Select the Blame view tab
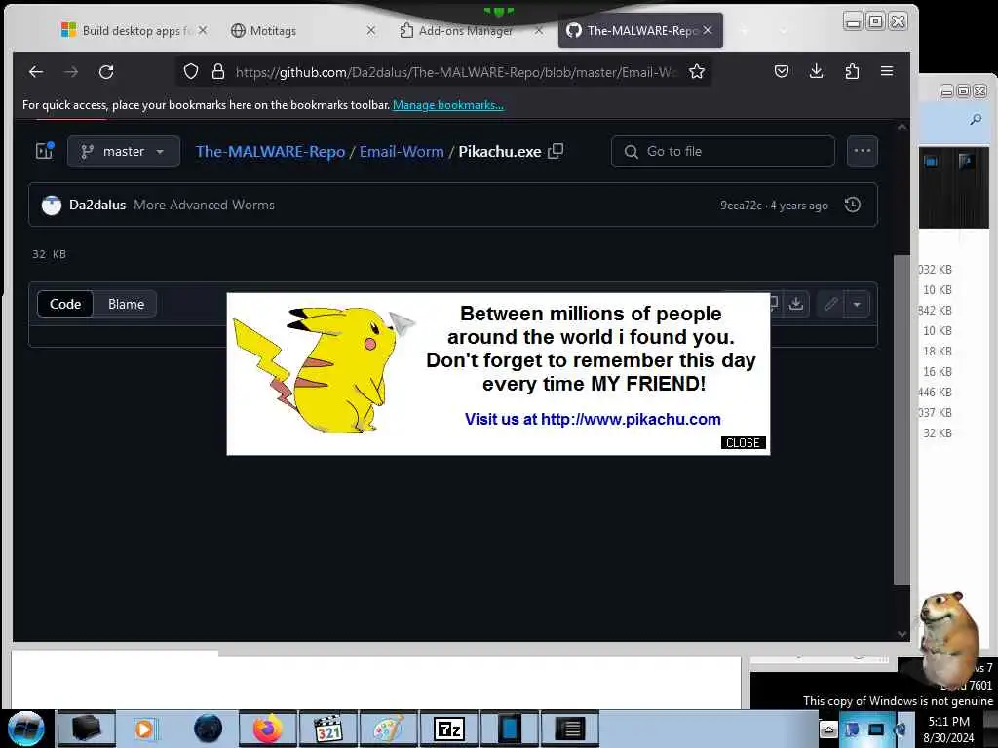 [126, 304]
